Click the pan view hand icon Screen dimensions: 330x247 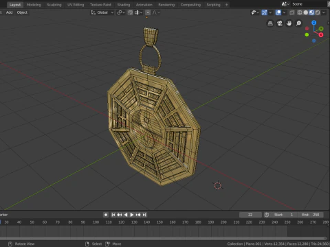coord(289,23)
